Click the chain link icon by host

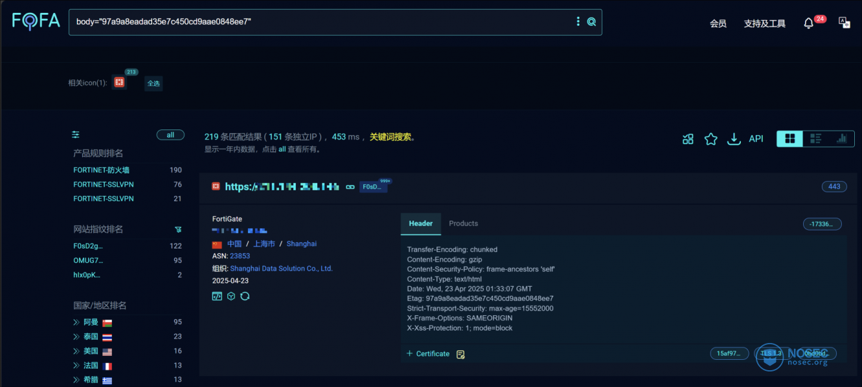350,187
